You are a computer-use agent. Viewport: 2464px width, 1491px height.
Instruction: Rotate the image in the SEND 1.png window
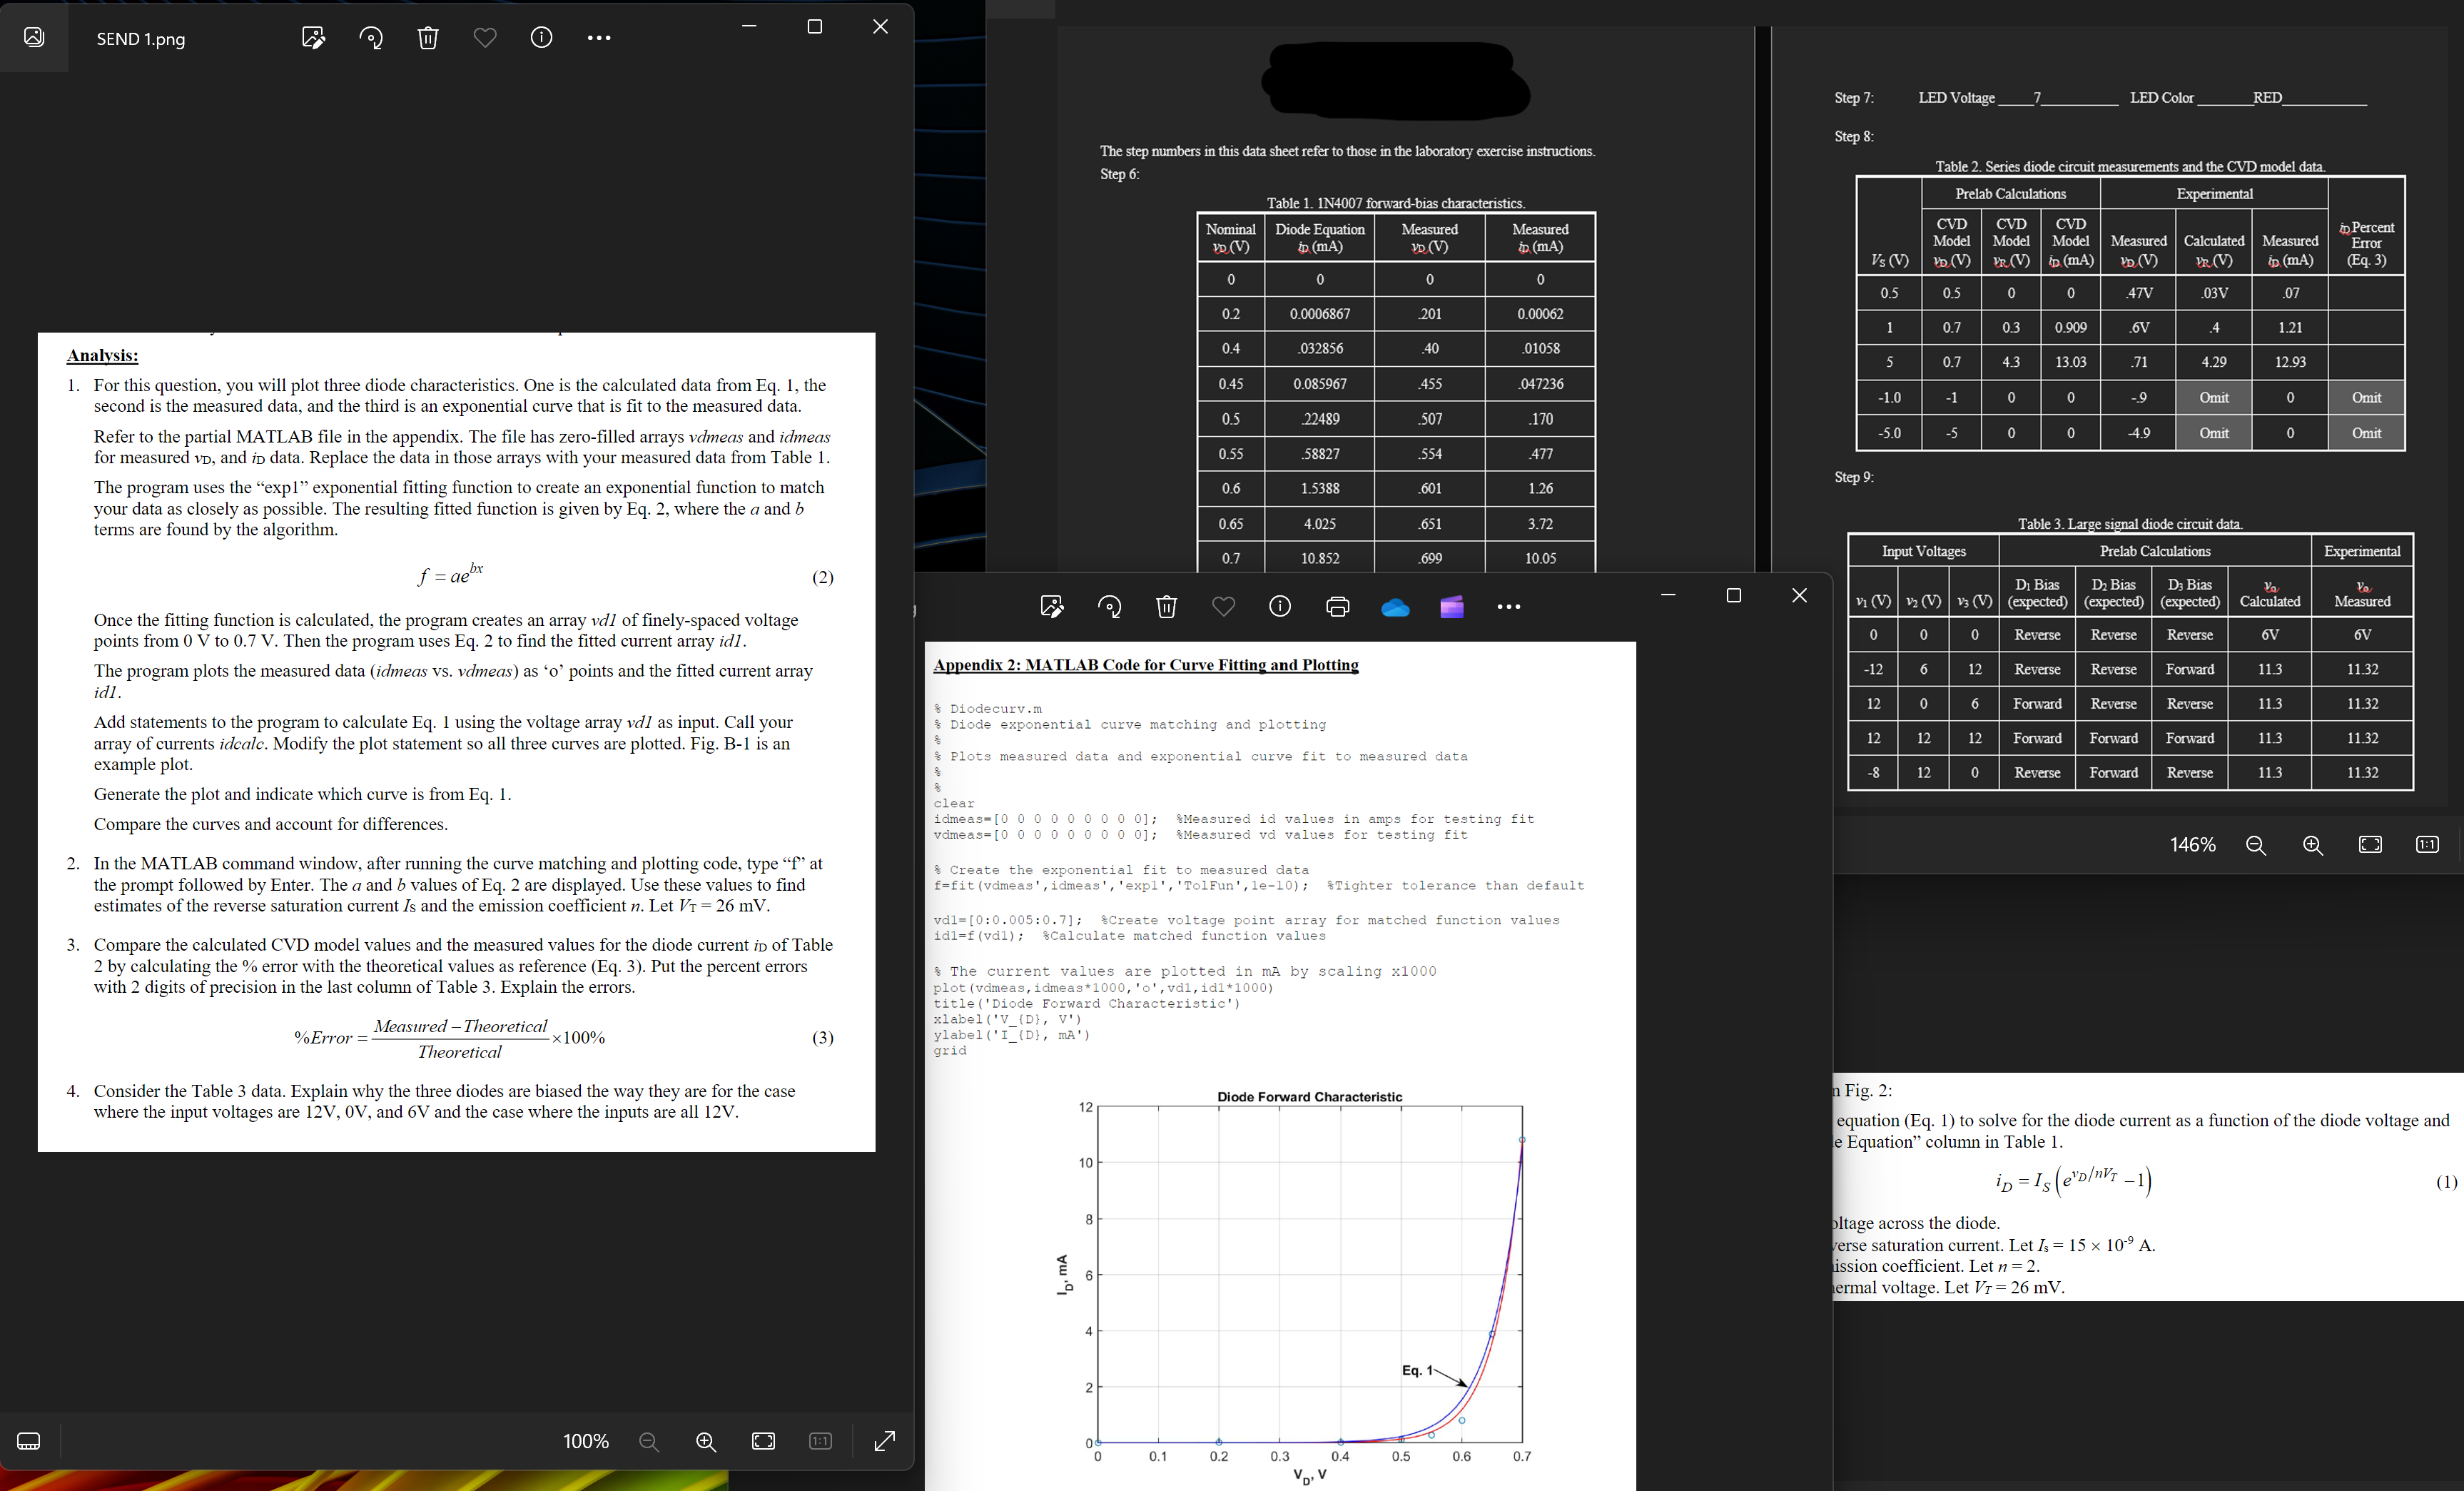pyautogui.click(x=371, y=37)
